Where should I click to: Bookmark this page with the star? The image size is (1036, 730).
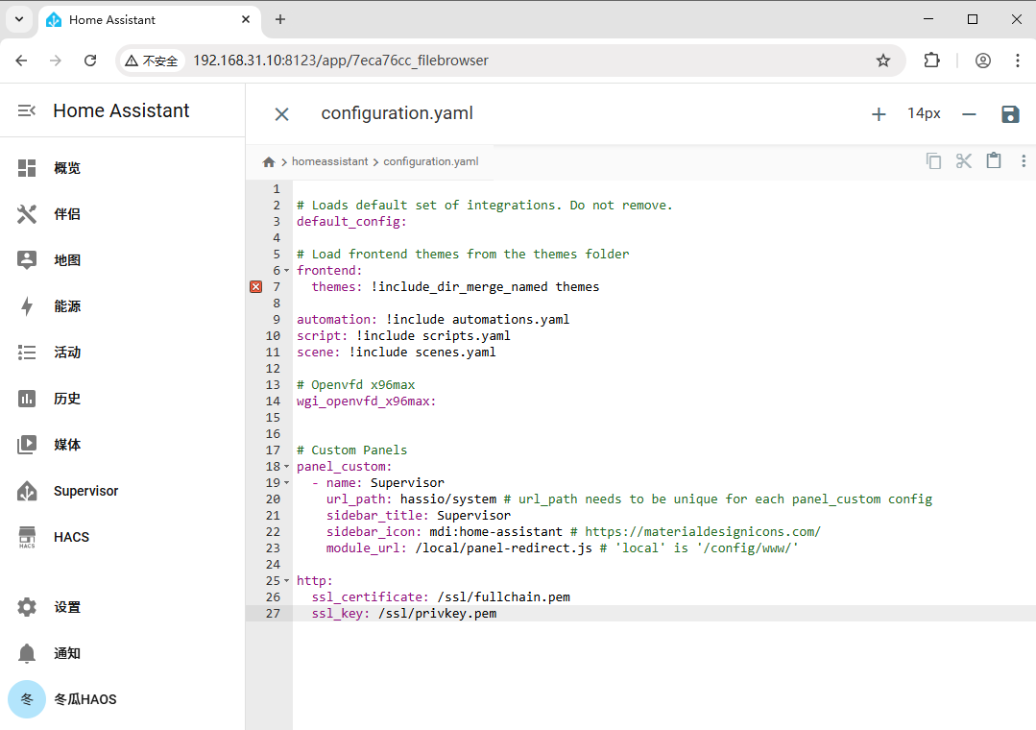882,61
